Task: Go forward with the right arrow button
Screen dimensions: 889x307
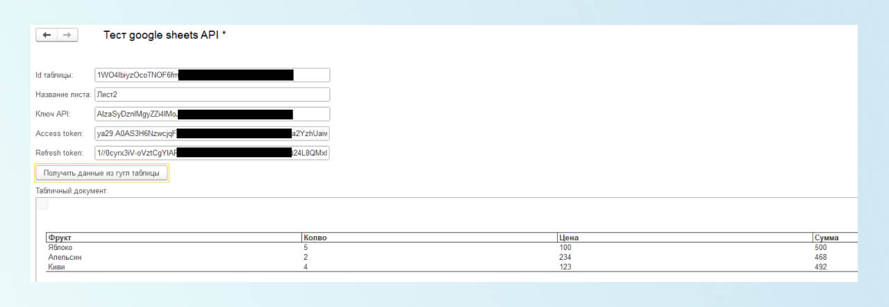Action: [x=67, y=35]
